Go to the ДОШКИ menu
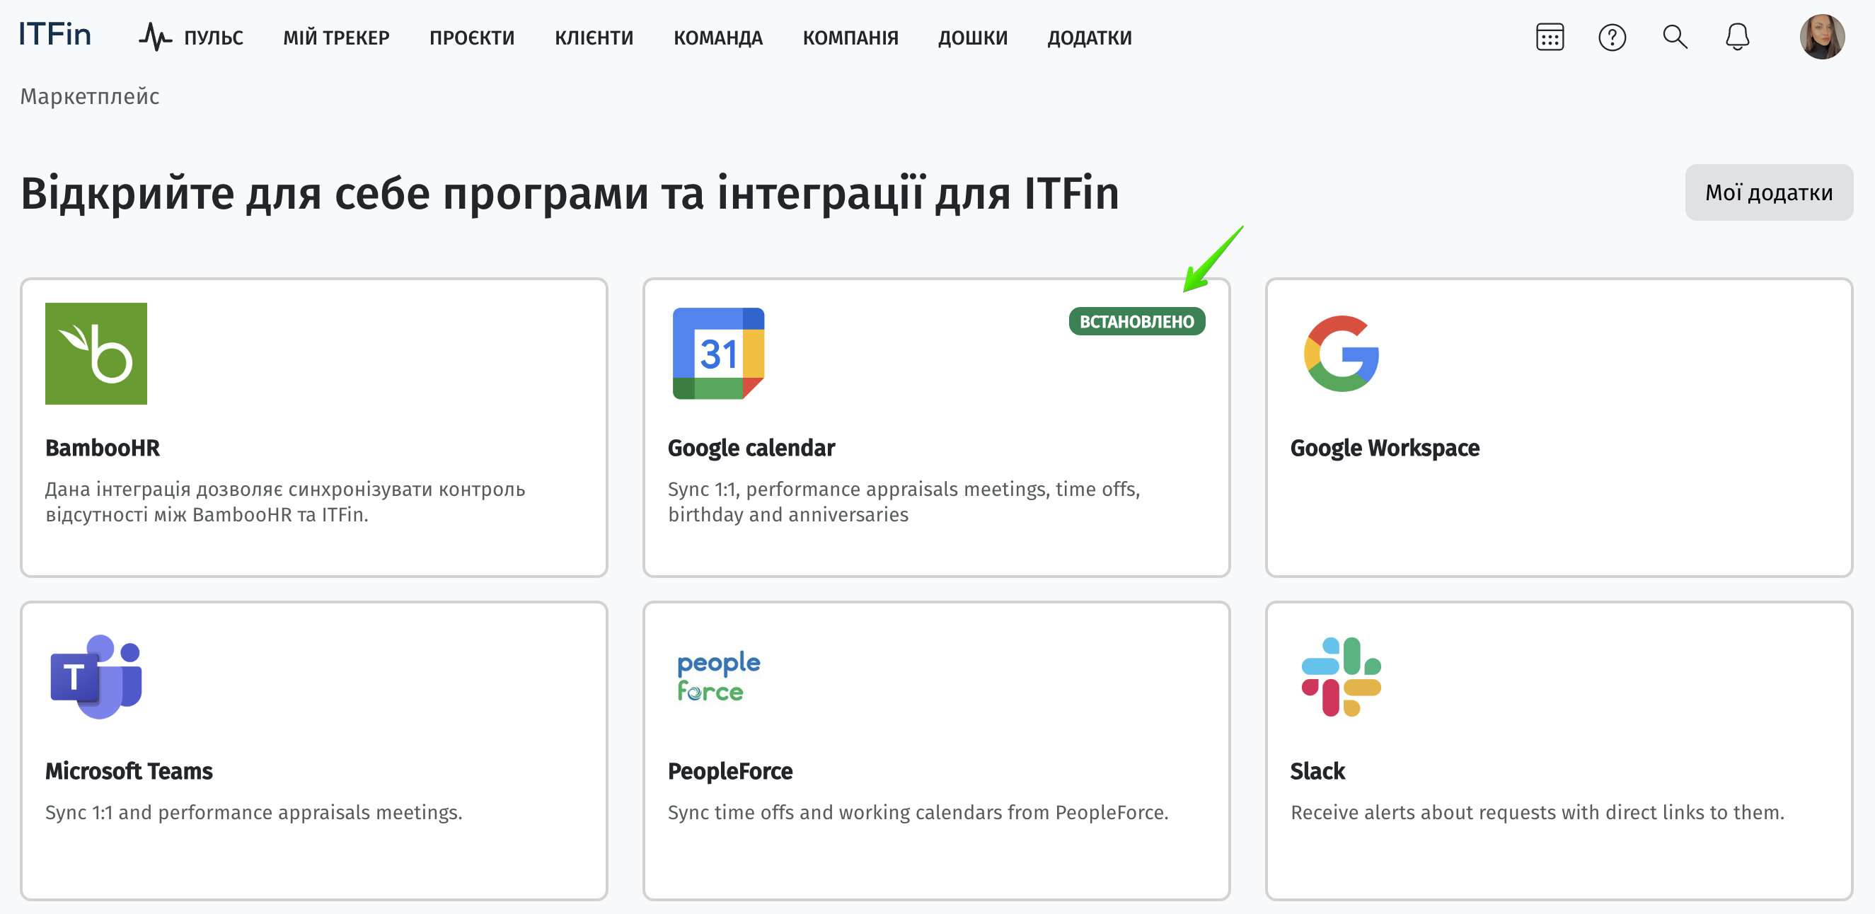1875x914 pixels. (x=972, y=37)
